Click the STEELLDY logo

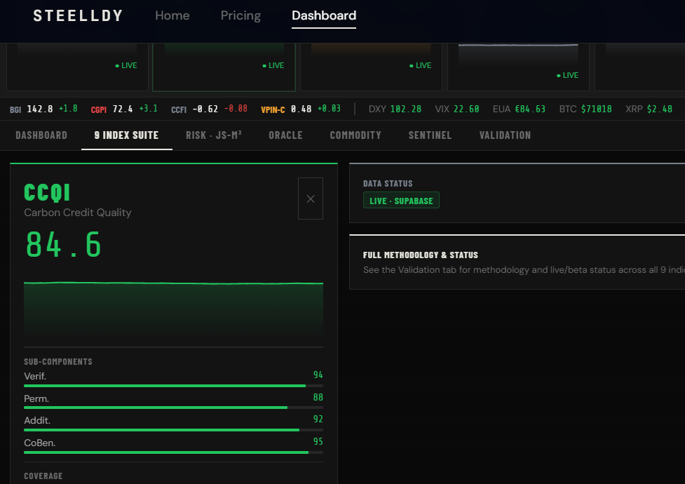click(x=79, y=15)
